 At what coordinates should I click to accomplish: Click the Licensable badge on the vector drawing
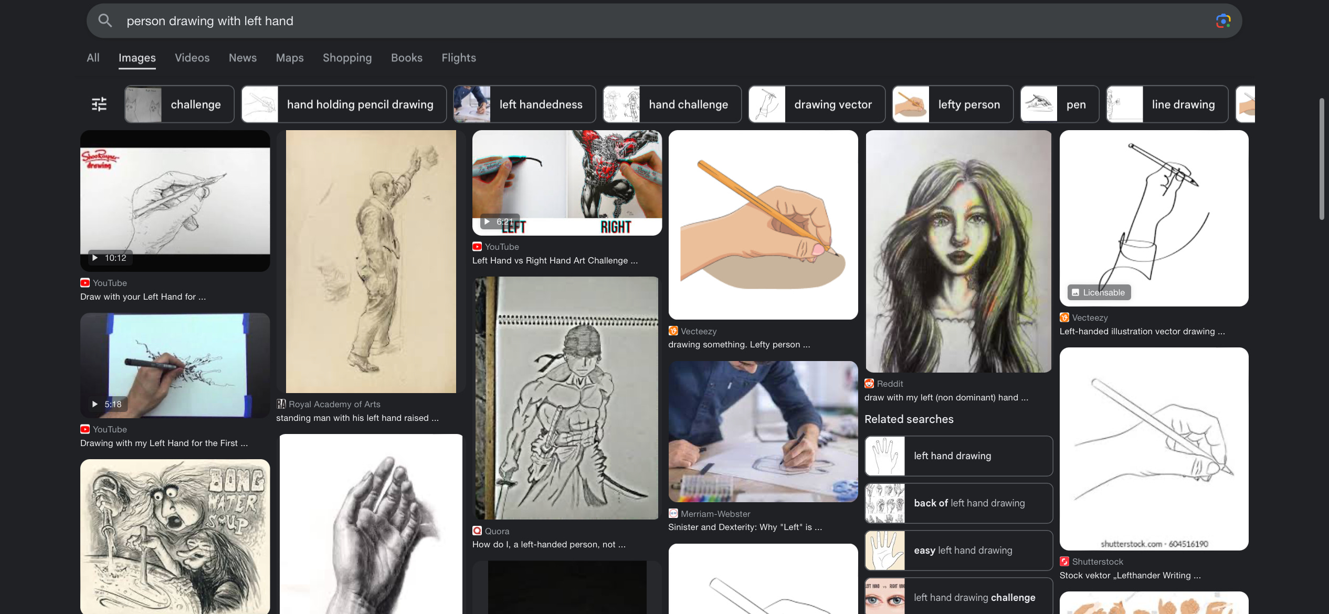tap(1099, 292)
